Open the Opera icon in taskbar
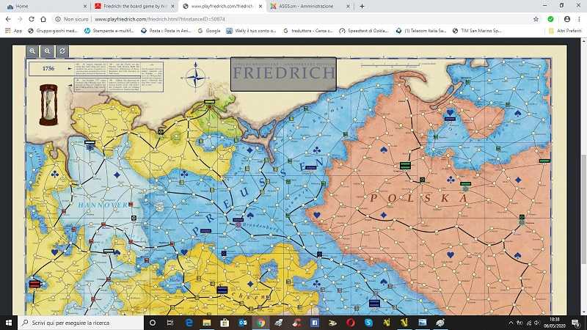 pyautogui.click(x=351, y=323)
